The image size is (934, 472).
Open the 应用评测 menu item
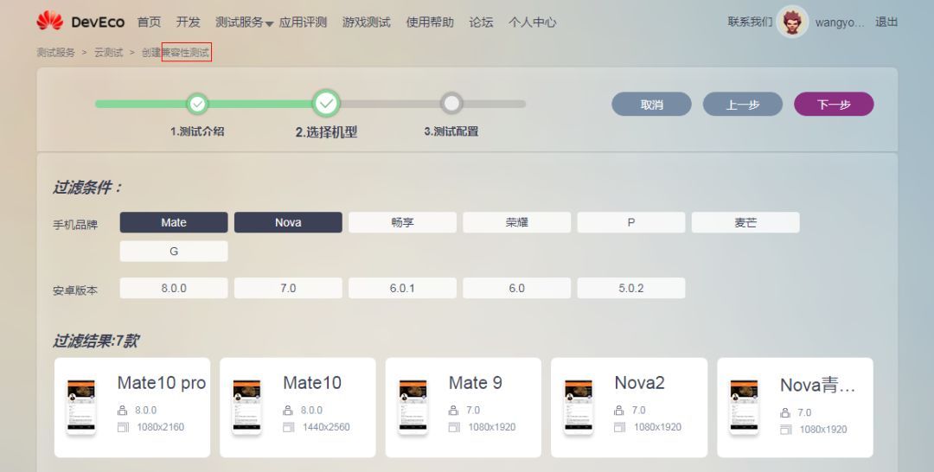(x=304, y=22)
